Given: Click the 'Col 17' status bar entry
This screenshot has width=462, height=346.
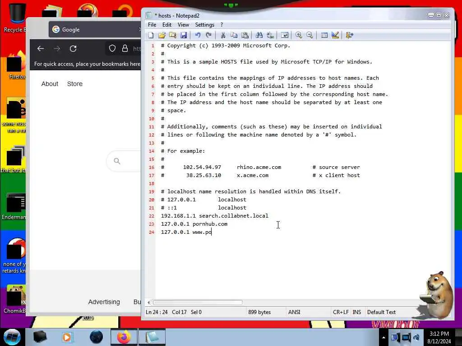Looking at the screenshot, I should tap(179, 312).
